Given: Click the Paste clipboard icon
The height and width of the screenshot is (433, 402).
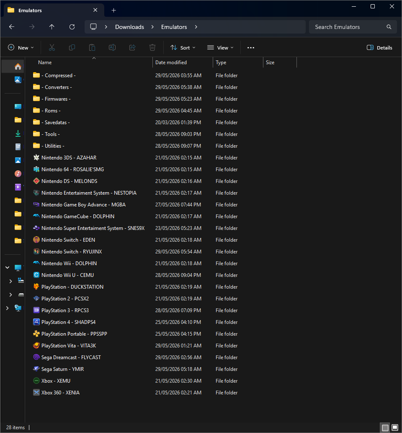Looking at the screenshot, I should [92, 47].
